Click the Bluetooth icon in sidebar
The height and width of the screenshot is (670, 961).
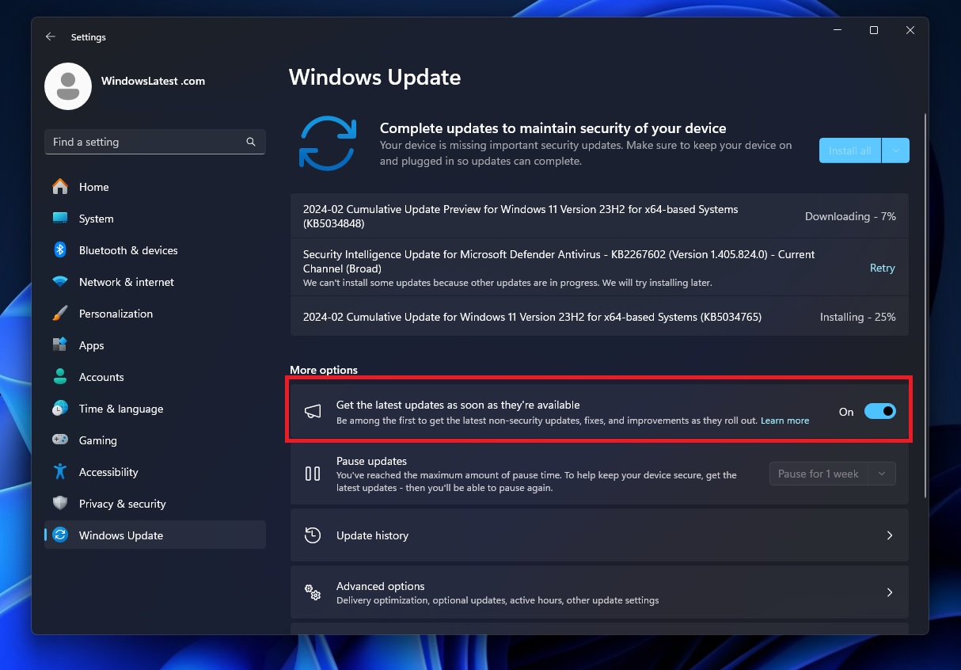click(60, 250)
